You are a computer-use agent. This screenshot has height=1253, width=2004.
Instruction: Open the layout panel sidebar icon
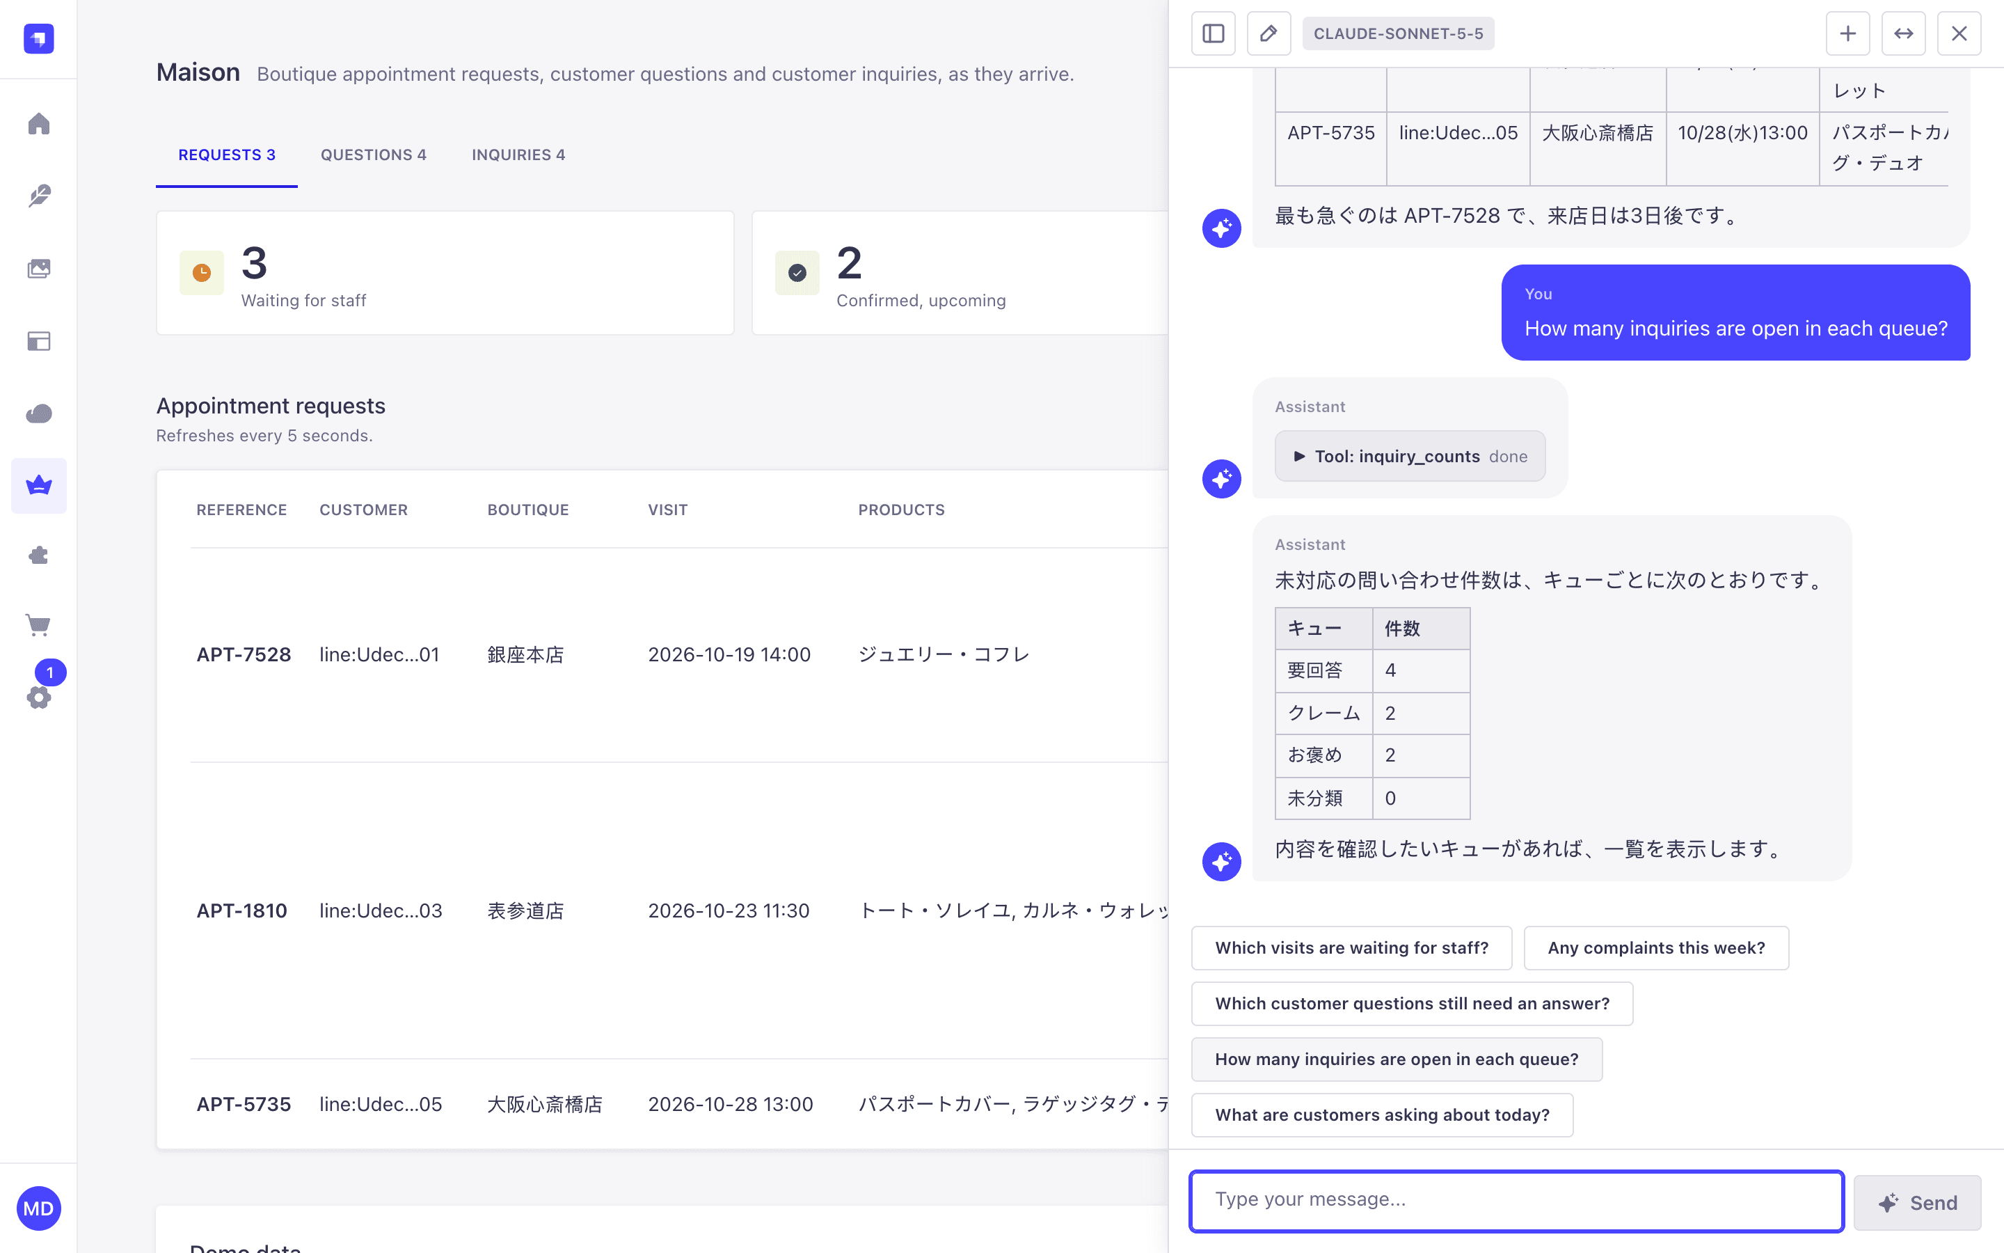coord(39,340)
